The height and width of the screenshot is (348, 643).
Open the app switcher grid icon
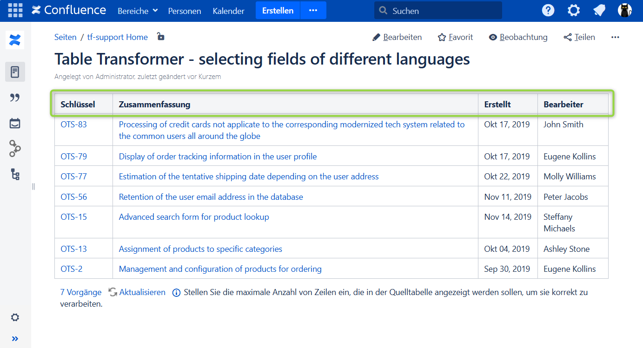pos(15,10)
